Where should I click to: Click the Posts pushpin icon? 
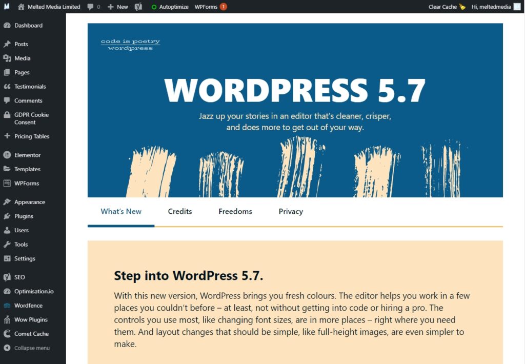pyautogui.click(x=7, y=44)
